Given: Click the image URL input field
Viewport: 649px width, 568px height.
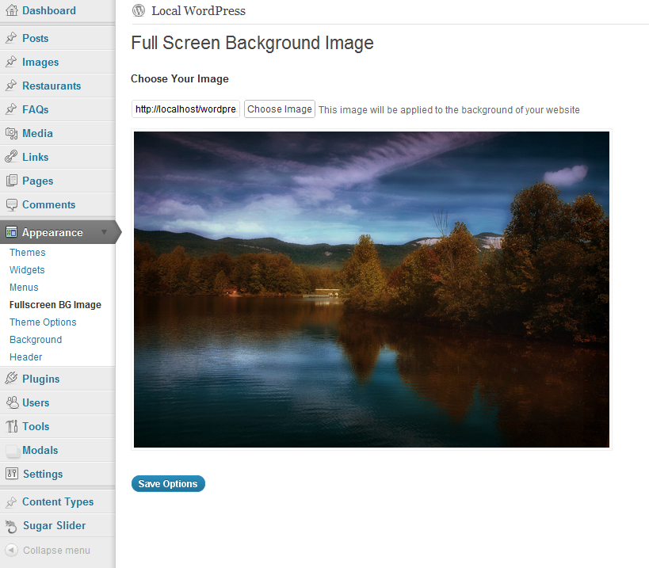Looking at the screenshot, I should click(x=185, y=109).
